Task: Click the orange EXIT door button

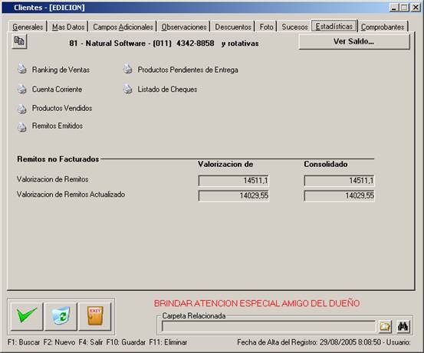Action: point(95,316)
